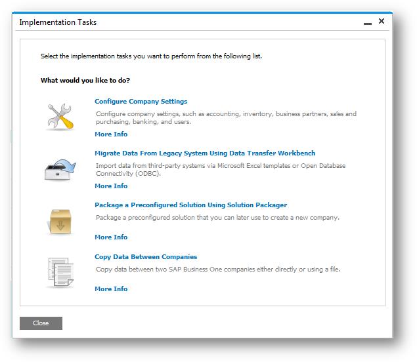Viewport: 417px width, 362px height.
Task: Click the Implementation Tasks title bar
Action: pyautogui.click(x=184, y=22)
